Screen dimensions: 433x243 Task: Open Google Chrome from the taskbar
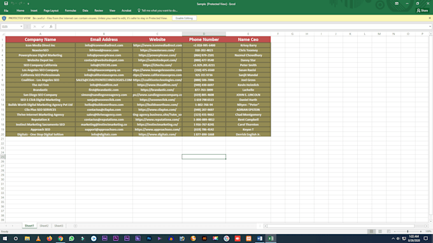click(60, 239)
